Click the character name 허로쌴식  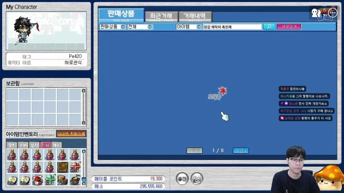tap(73, 63)
